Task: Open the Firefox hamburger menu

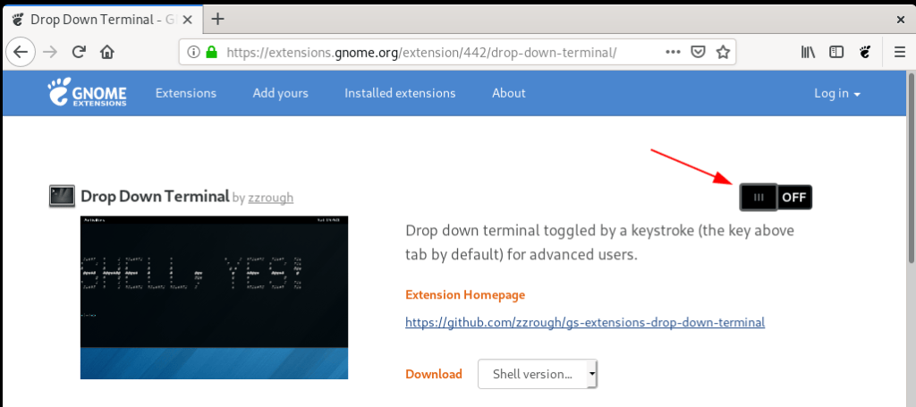Action: (x=897, y=52)
